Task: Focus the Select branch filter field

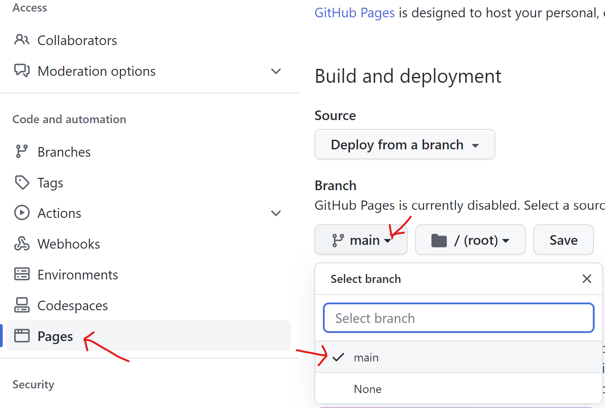Action: click(x=459, y=318)
